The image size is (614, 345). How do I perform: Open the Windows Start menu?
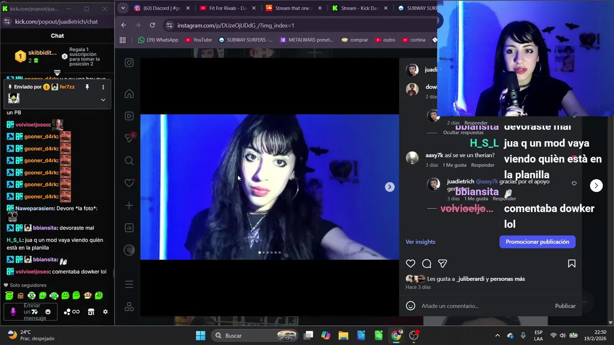[x=201, y=335]
